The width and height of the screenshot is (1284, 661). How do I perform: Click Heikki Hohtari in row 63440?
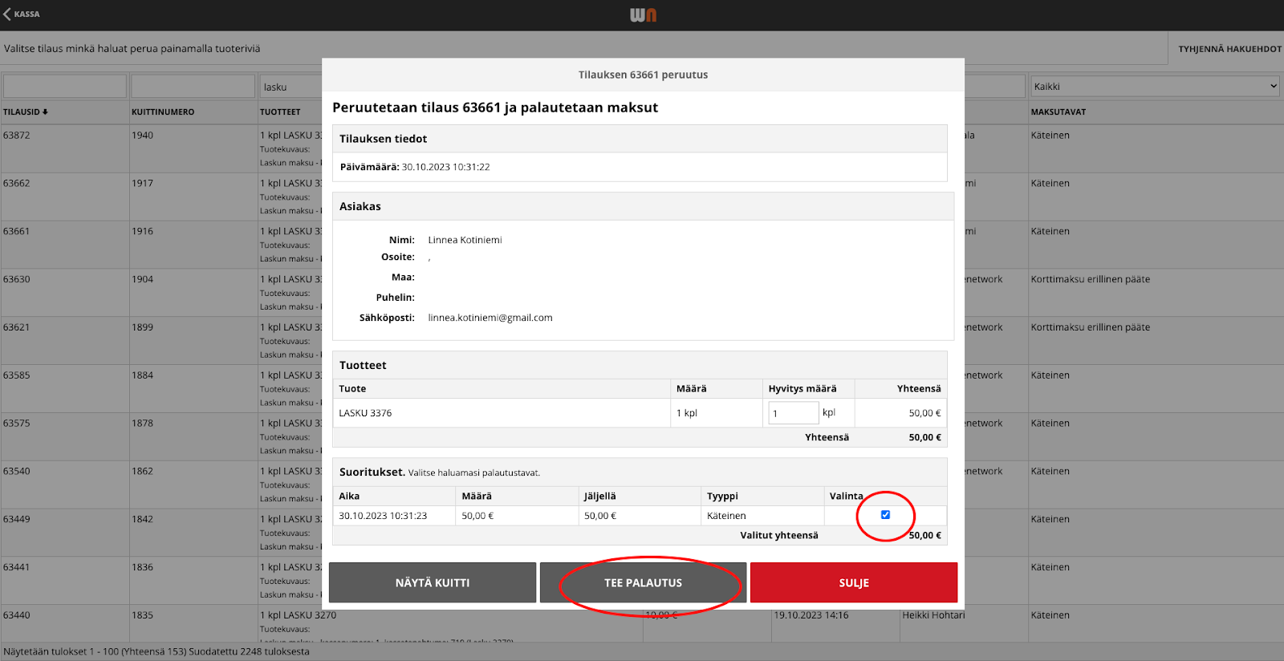pyautogui.click(x=933, y=616)
